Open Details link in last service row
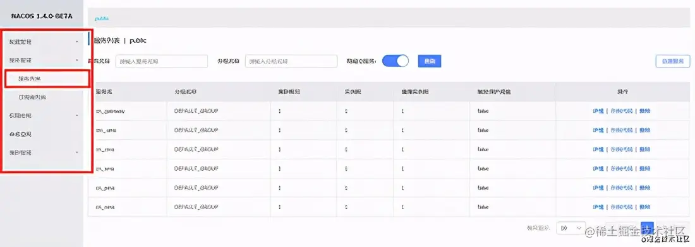The image size is (695, 247). 598,207
